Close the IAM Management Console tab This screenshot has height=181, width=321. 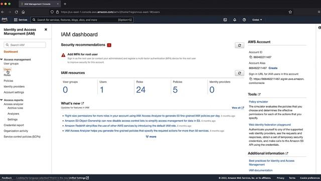(58, 4)
